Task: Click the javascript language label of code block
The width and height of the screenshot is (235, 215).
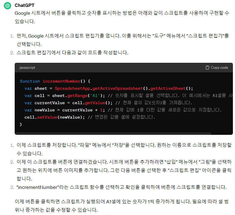Action: tap(27, 68)
